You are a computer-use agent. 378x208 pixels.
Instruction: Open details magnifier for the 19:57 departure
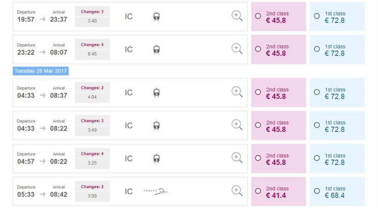(x=237, y=16)
